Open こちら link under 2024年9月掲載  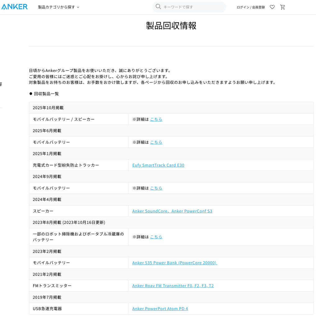pos(156,188)
